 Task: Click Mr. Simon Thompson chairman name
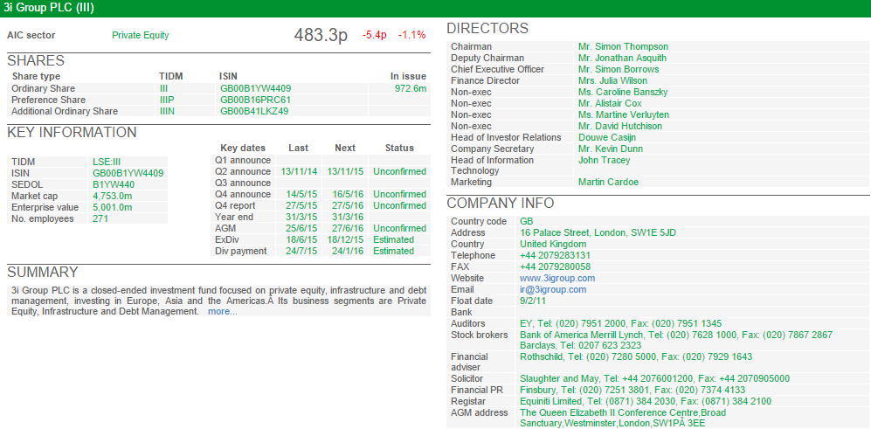point(623,46)
